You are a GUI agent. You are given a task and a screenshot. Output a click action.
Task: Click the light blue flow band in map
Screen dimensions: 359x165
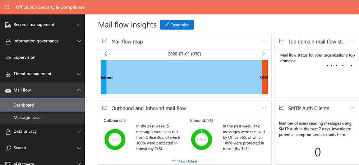point(184,77)
